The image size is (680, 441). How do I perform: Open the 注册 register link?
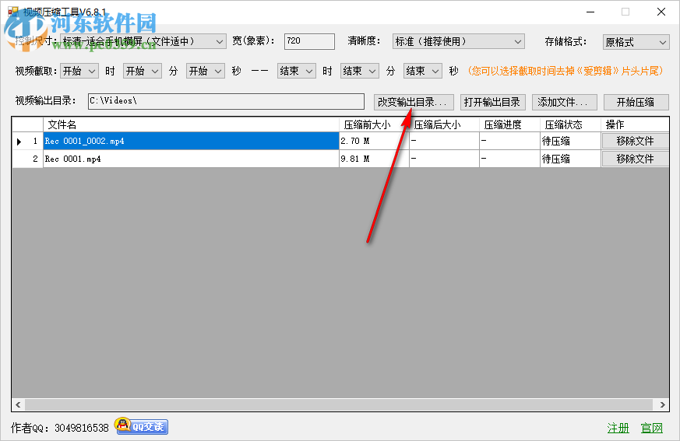(x=618, y=428)
